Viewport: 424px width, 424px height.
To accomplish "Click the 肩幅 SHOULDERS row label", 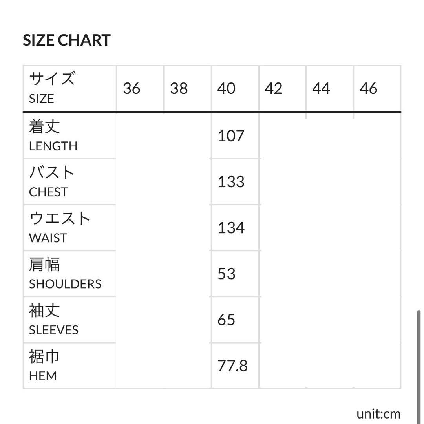I will [65, 274].
